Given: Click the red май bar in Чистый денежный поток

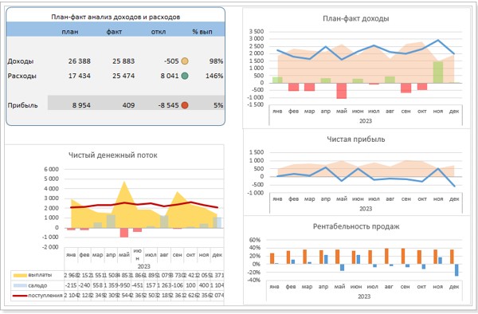Looking at the screenshot, I should (x=124, y=233).
